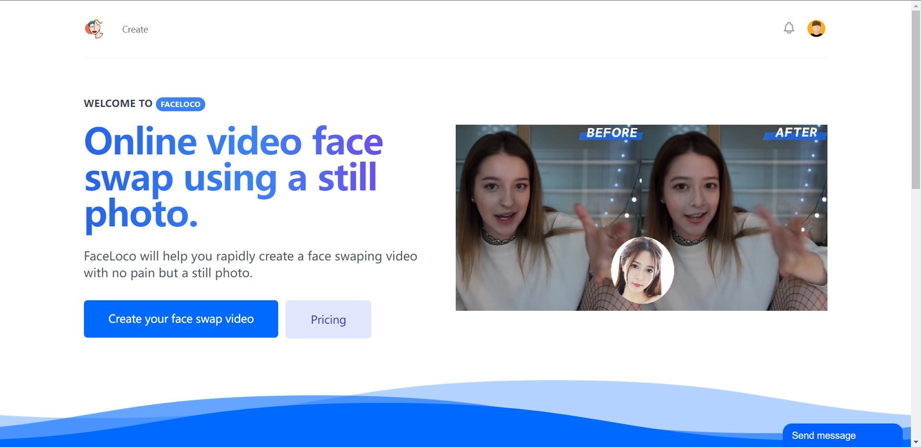Click the AFTER label on image

tap(796, 133)
